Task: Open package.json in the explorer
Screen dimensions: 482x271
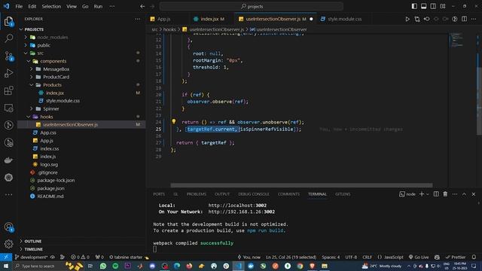Action: [x=50, y=188]
